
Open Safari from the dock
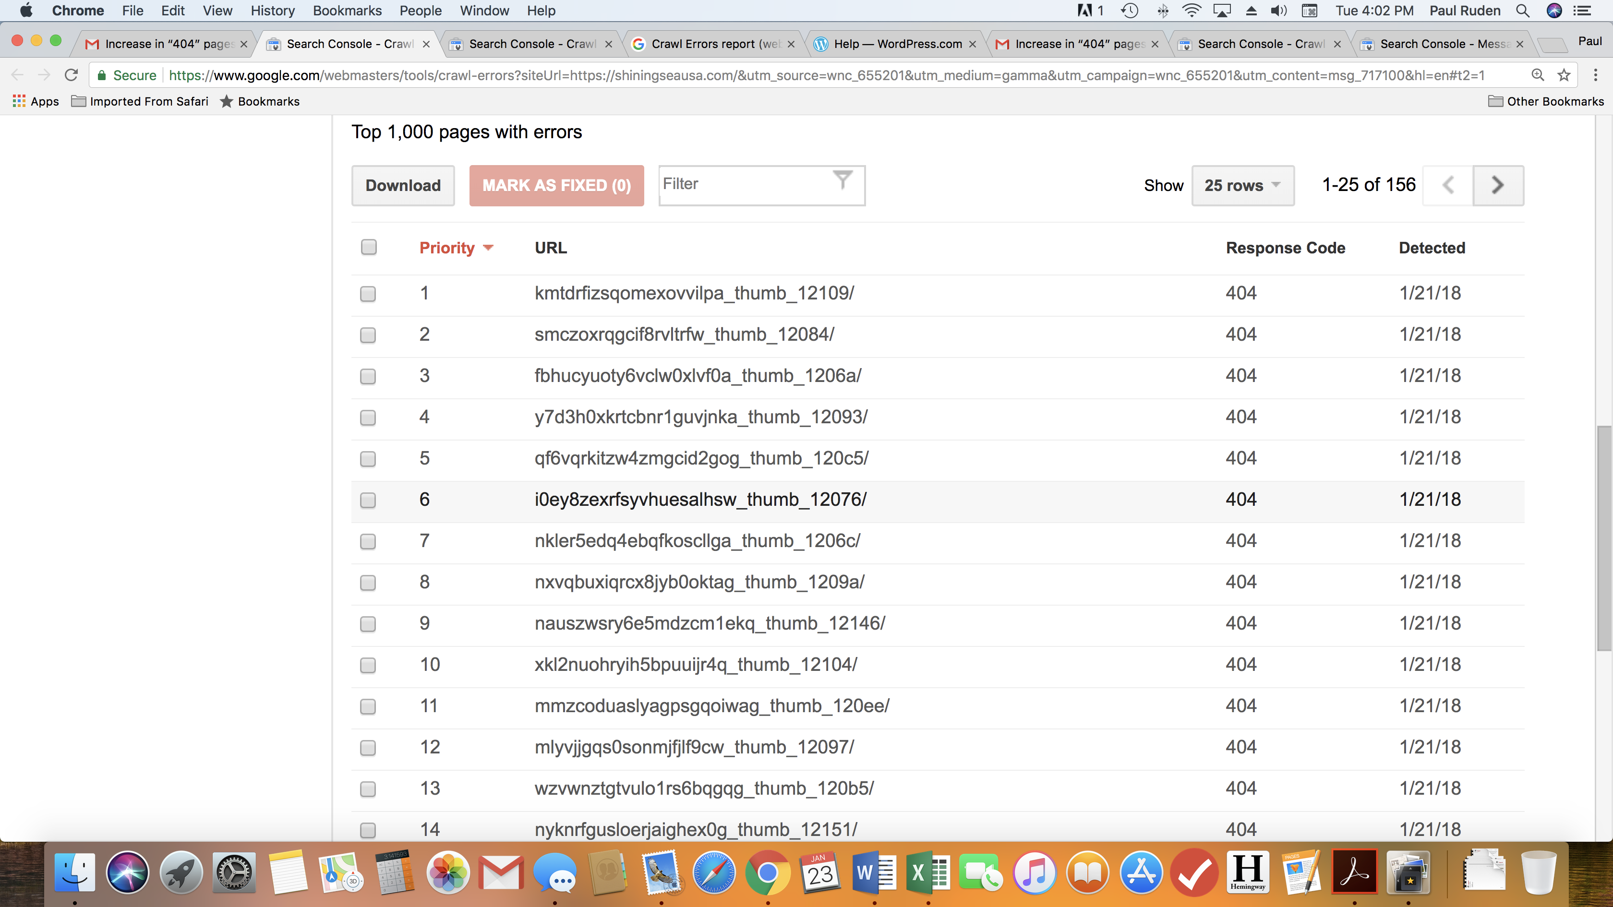pyautogui.click(x=714, y=872)
